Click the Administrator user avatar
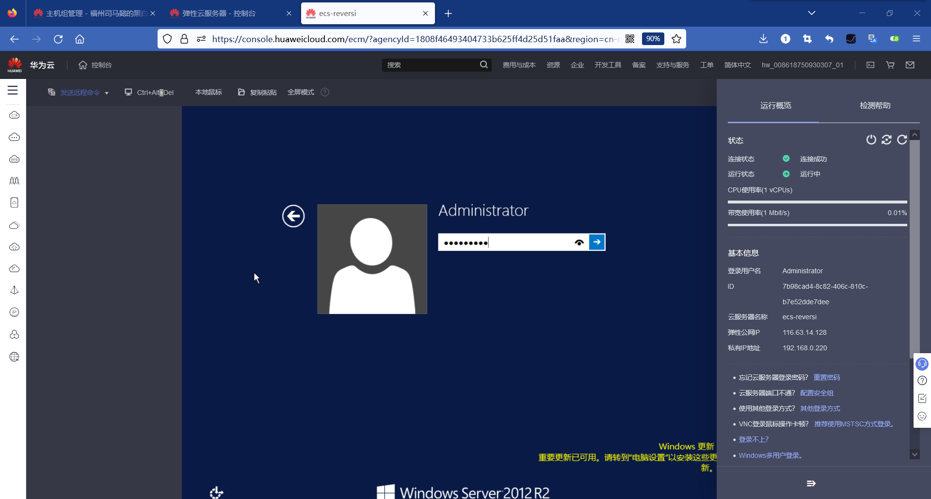 pyautogui.click(x=372, y=259)
